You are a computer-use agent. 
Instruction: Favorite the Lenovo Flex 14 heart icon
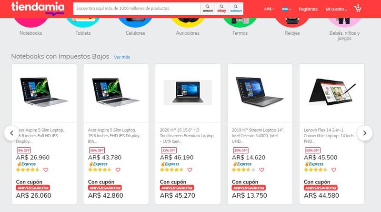pyautogui.click(x=333, y=170)
